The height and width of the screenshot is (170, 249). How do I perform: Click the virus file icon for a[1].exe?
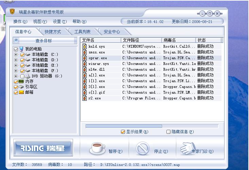[85, 75]
